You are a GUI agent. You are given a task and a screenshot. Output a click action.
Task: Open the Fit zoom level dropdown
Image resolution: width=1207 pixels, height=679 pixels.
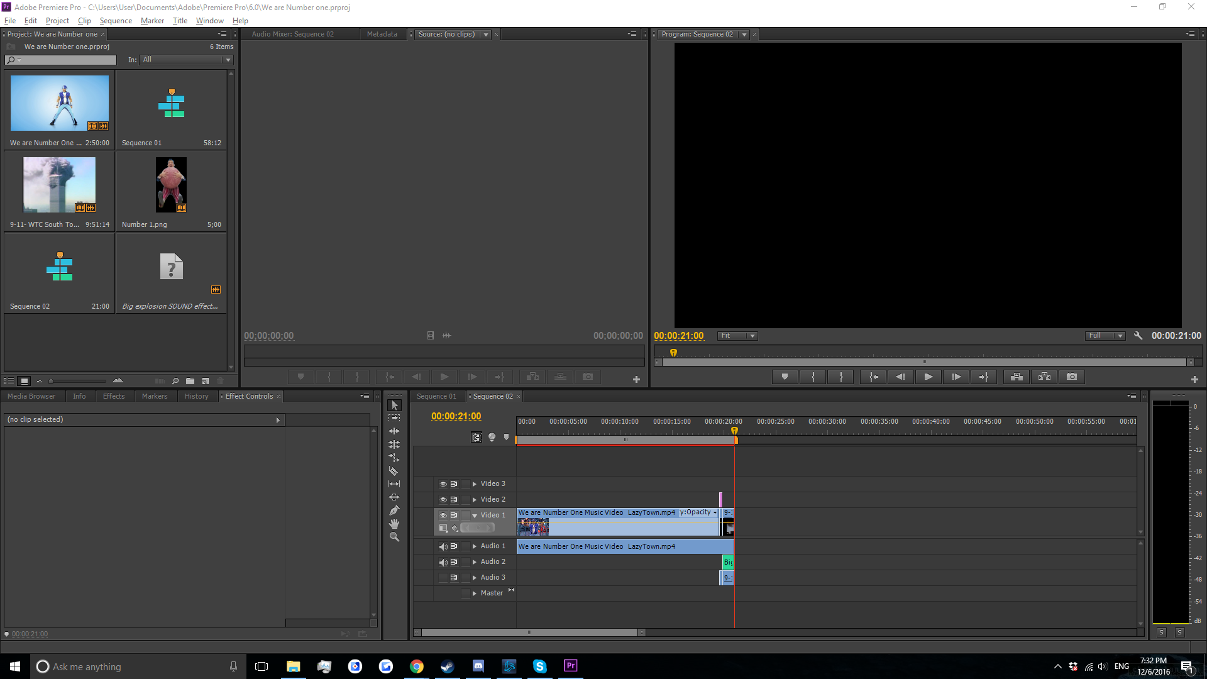(737, 336)
